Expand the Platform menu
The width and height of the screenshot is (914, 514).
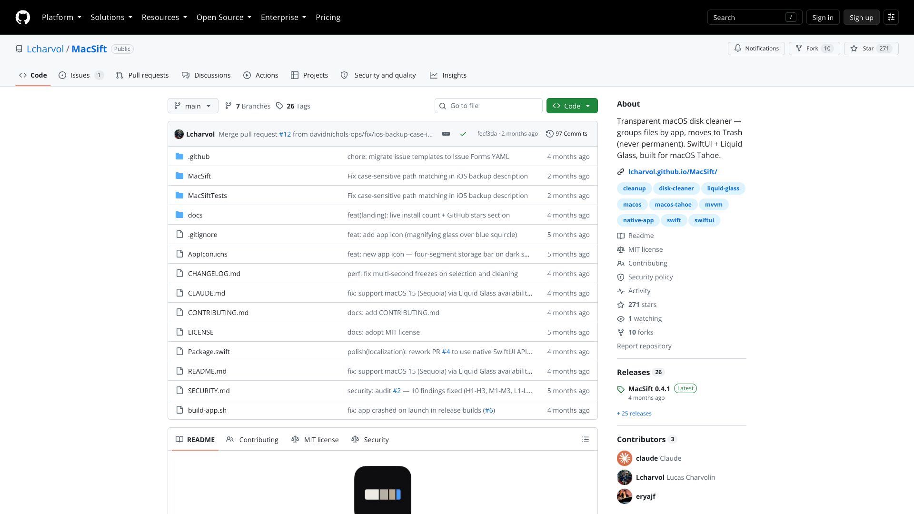tap(61, 17)
